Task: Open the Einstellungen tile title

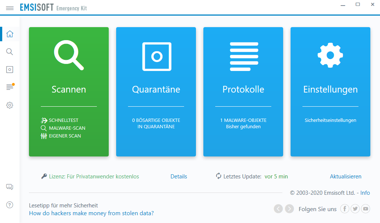Action: tap(330, 90)
